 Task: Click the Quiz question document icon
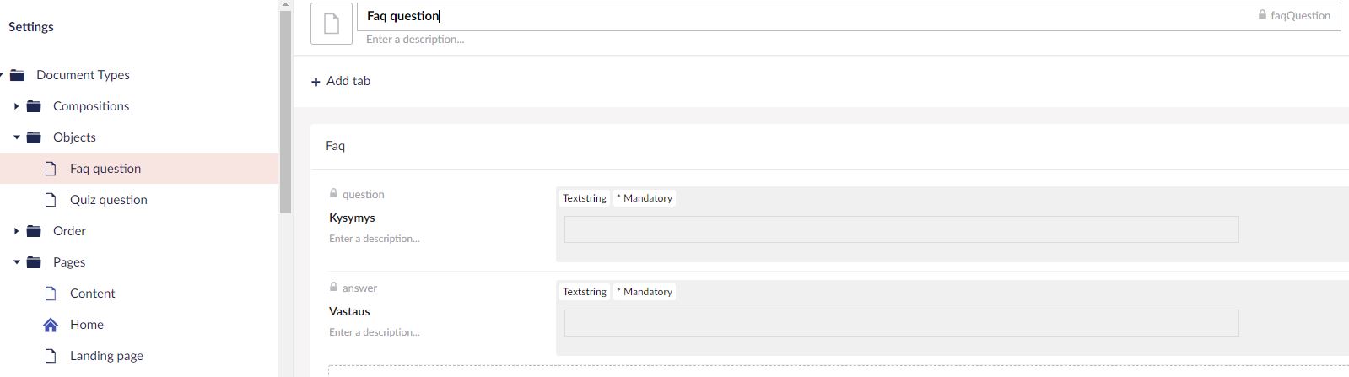point(51,200)
